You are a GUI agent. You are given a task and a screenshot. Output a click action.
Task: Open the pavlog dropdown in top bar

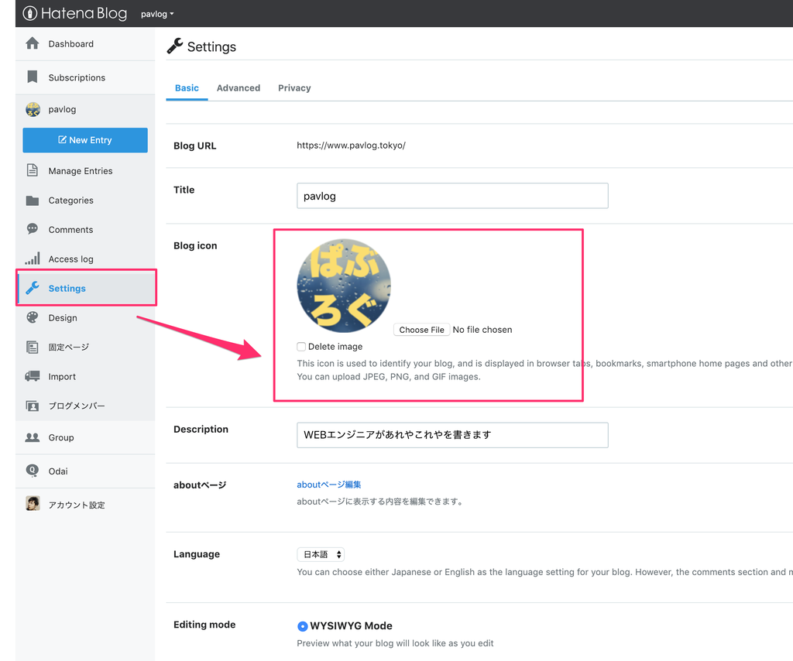(x=157, y=14)
